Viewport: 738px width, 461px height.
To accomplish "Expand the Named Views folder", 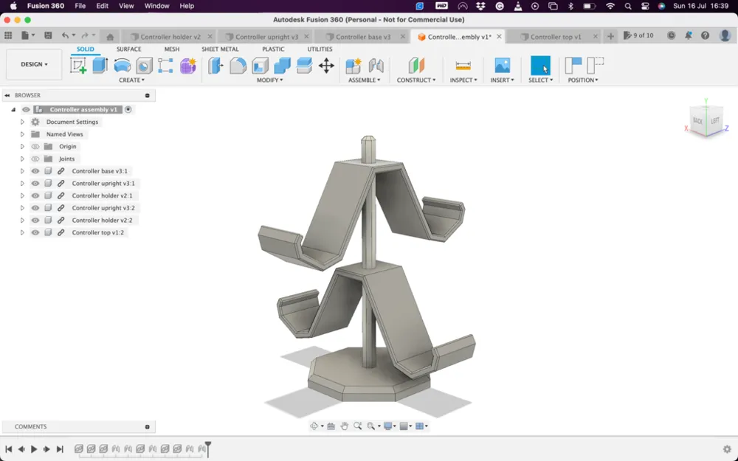I will pos(22,134).
